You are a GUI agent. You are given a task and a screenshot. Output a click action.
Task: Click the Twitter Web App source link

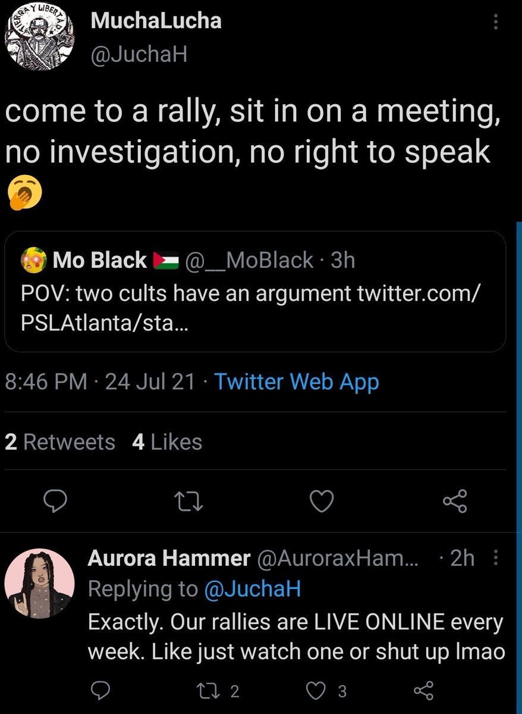click(x=296, y=381)
